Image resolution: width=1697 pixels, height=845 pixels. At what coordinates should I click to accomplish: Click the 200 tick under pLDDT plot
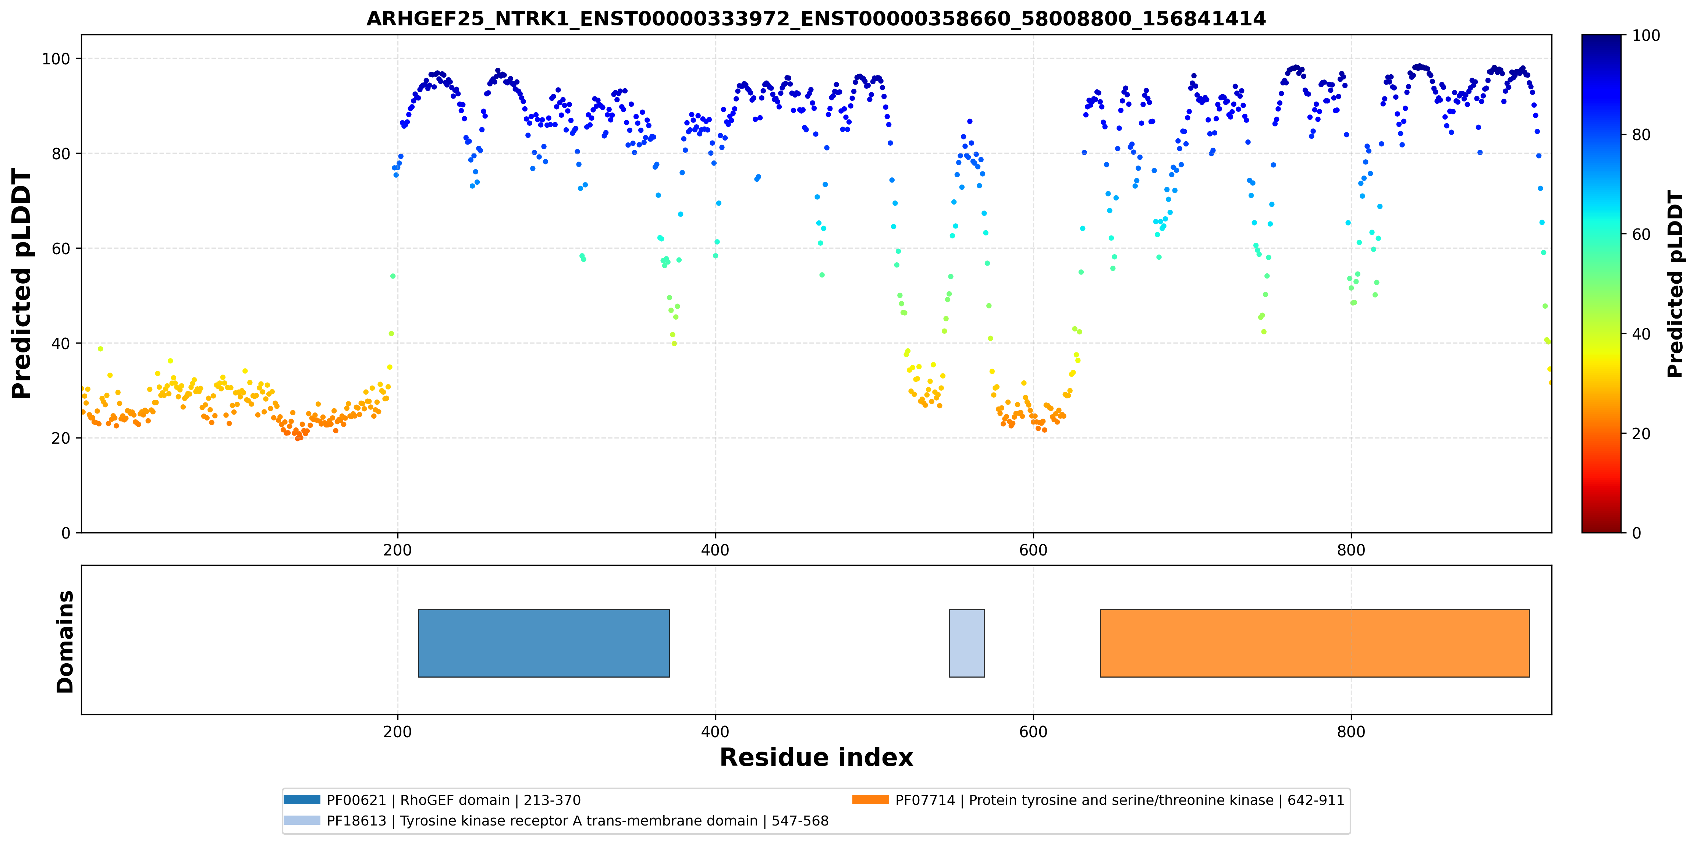click(x=397, y=550)
